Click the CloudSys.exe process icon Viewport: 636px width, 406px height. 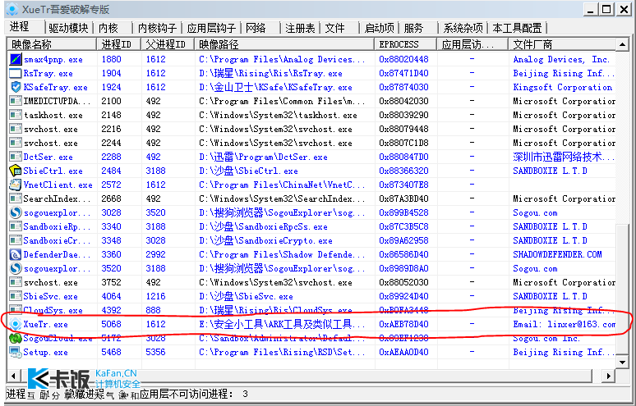pos(16,311)
